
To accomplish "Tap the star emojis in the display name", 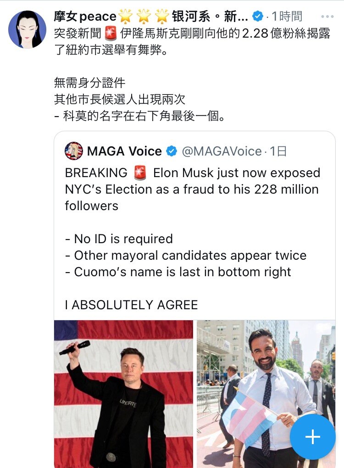I will 144,17.
